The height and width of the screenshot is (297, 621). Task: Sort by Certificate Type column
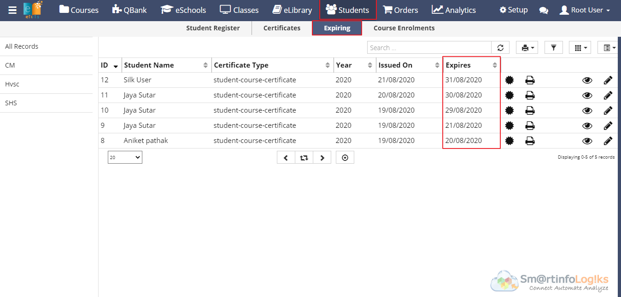pos(273,65)
